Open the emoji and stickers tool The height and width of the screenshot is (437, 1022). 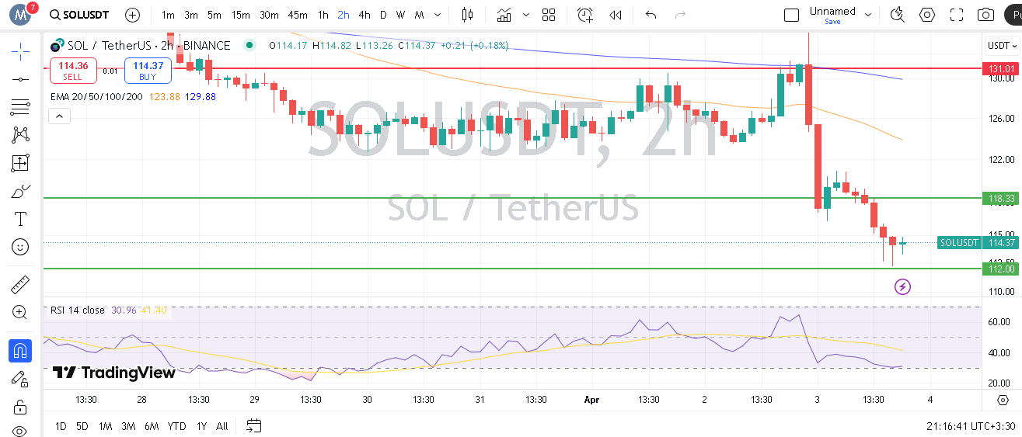pyautogui.click(x=20, y=247)
